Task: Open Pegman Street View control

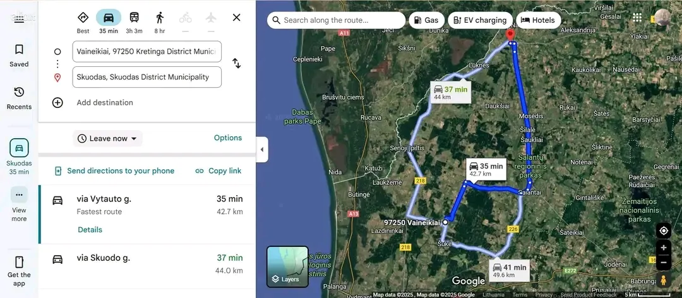Action: coord(664,280)
